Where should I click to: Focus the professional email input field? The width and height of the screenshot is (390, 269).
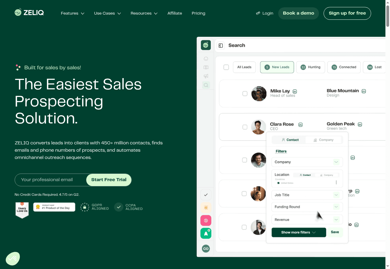click(x=51, y=180)
